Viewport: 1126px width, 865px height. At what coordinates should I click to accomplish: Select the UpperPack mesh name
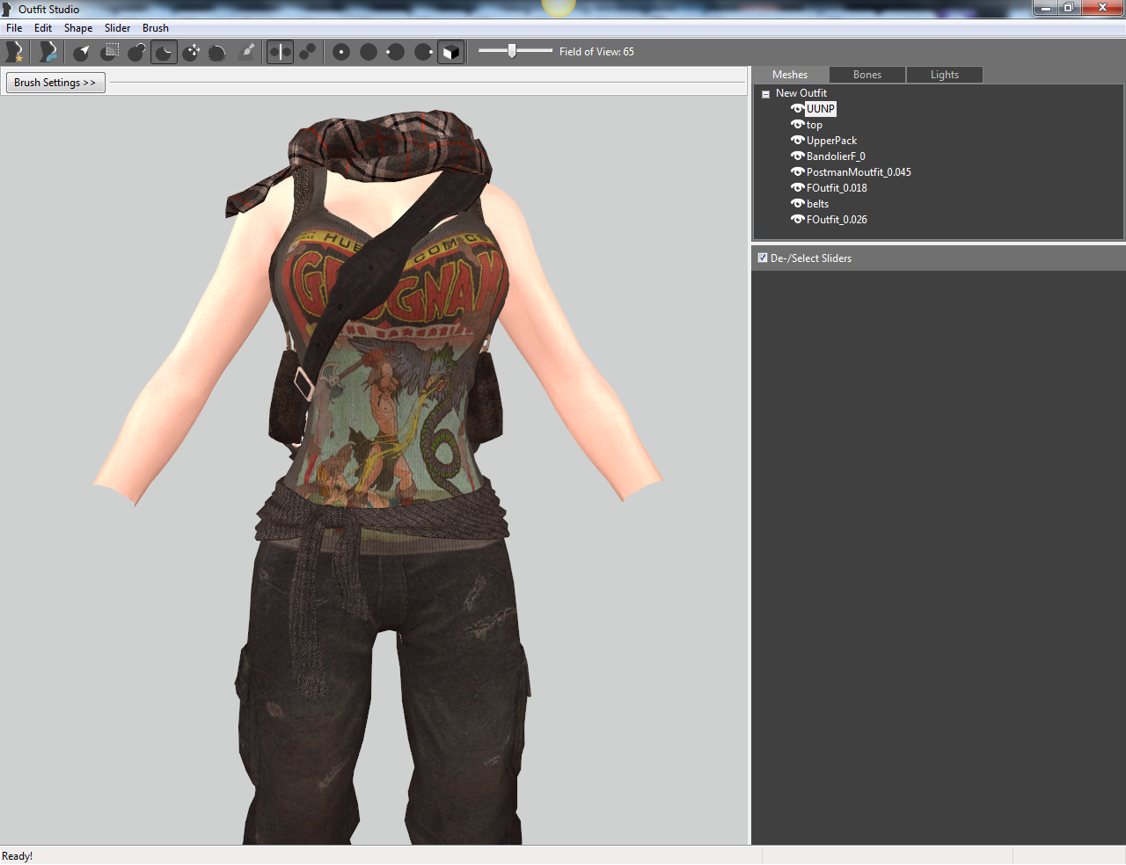[831, 141]
